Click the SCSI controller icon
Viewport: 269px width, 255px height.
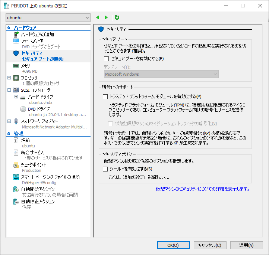16,90
